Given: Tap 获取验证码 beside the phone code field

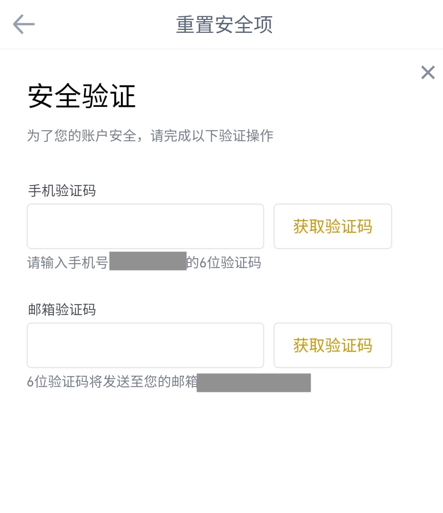Looking at the screenshot, I should [333, 226].
